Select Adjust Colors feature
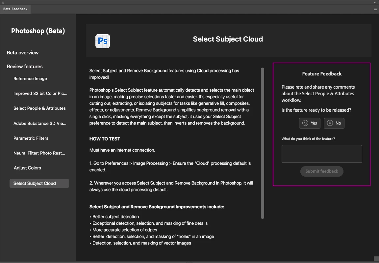This screenshot has height=263, width=379. pos(27,168)
